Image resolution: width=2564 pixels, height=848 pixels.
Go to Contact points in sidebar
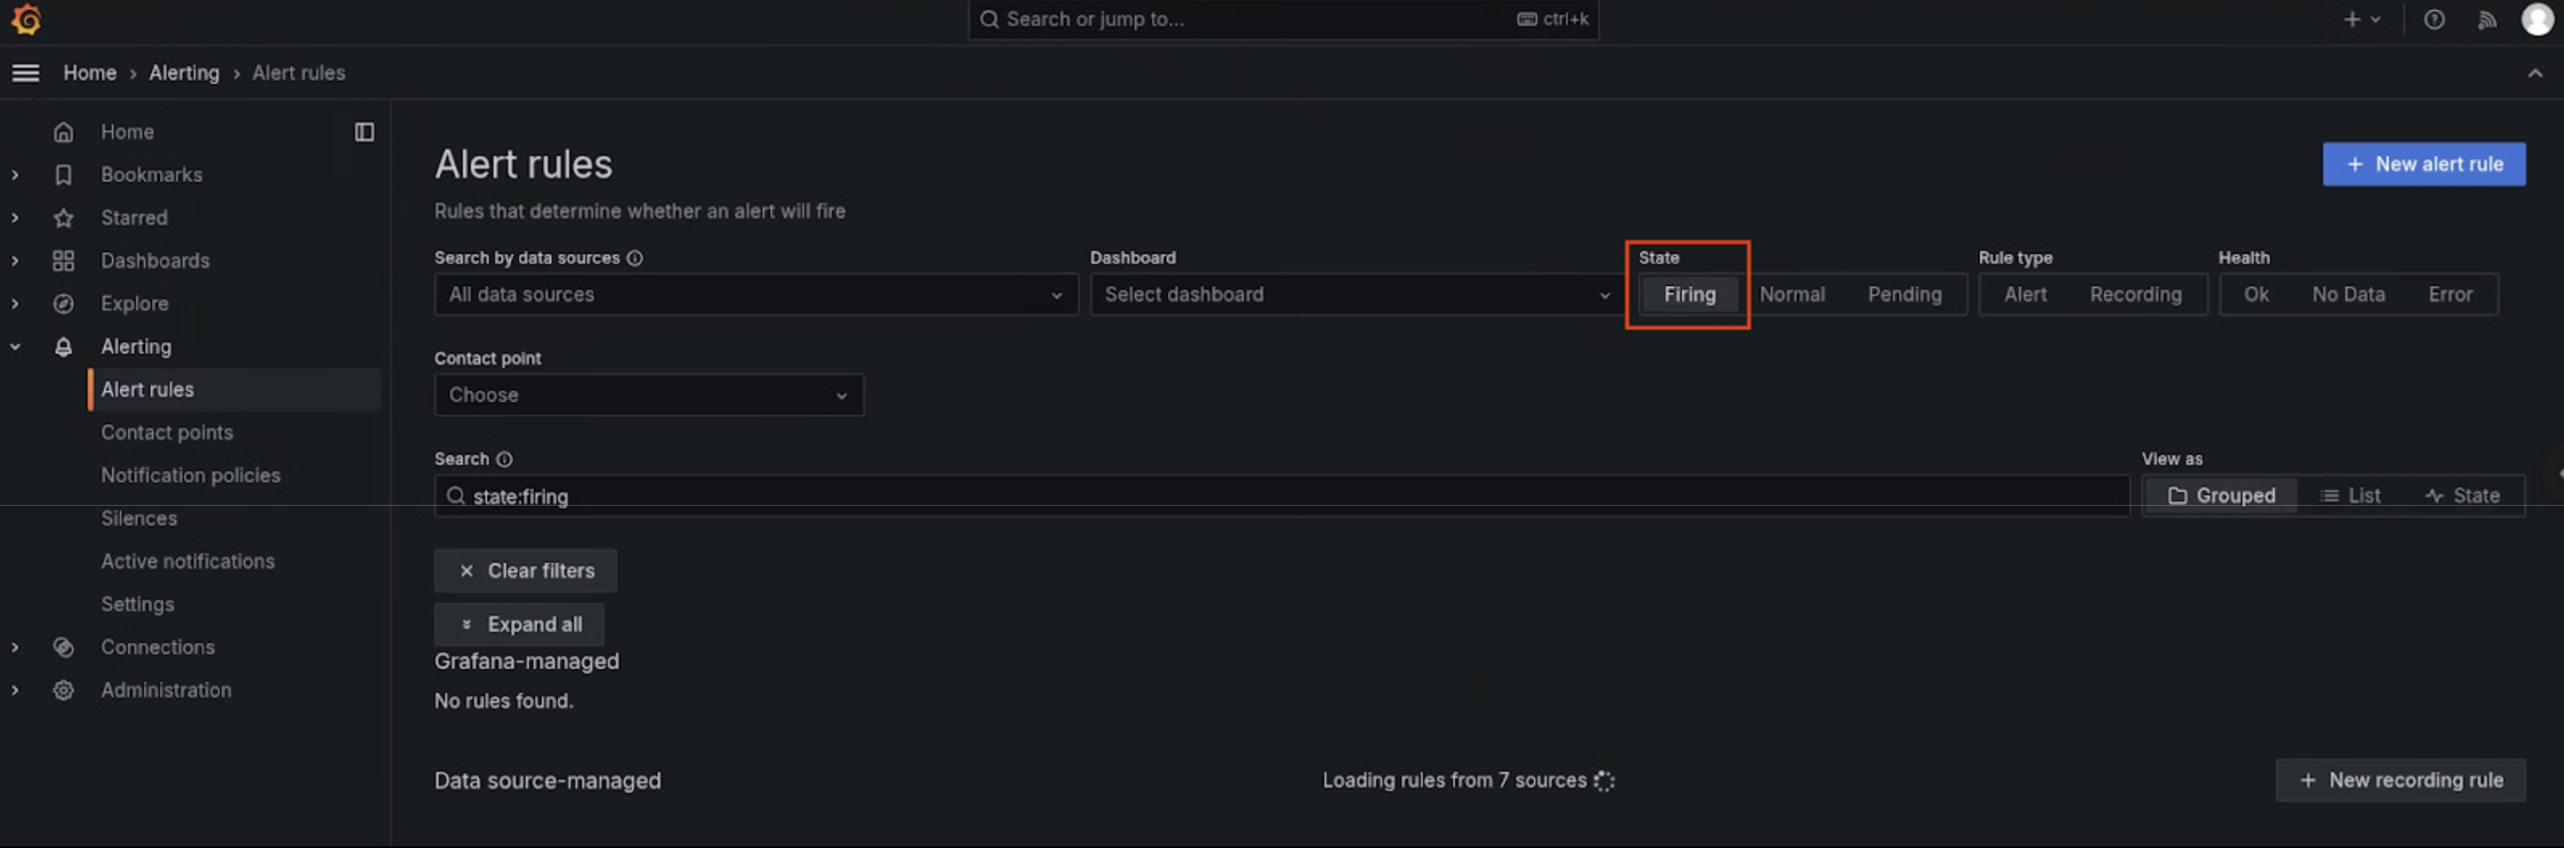167,432
